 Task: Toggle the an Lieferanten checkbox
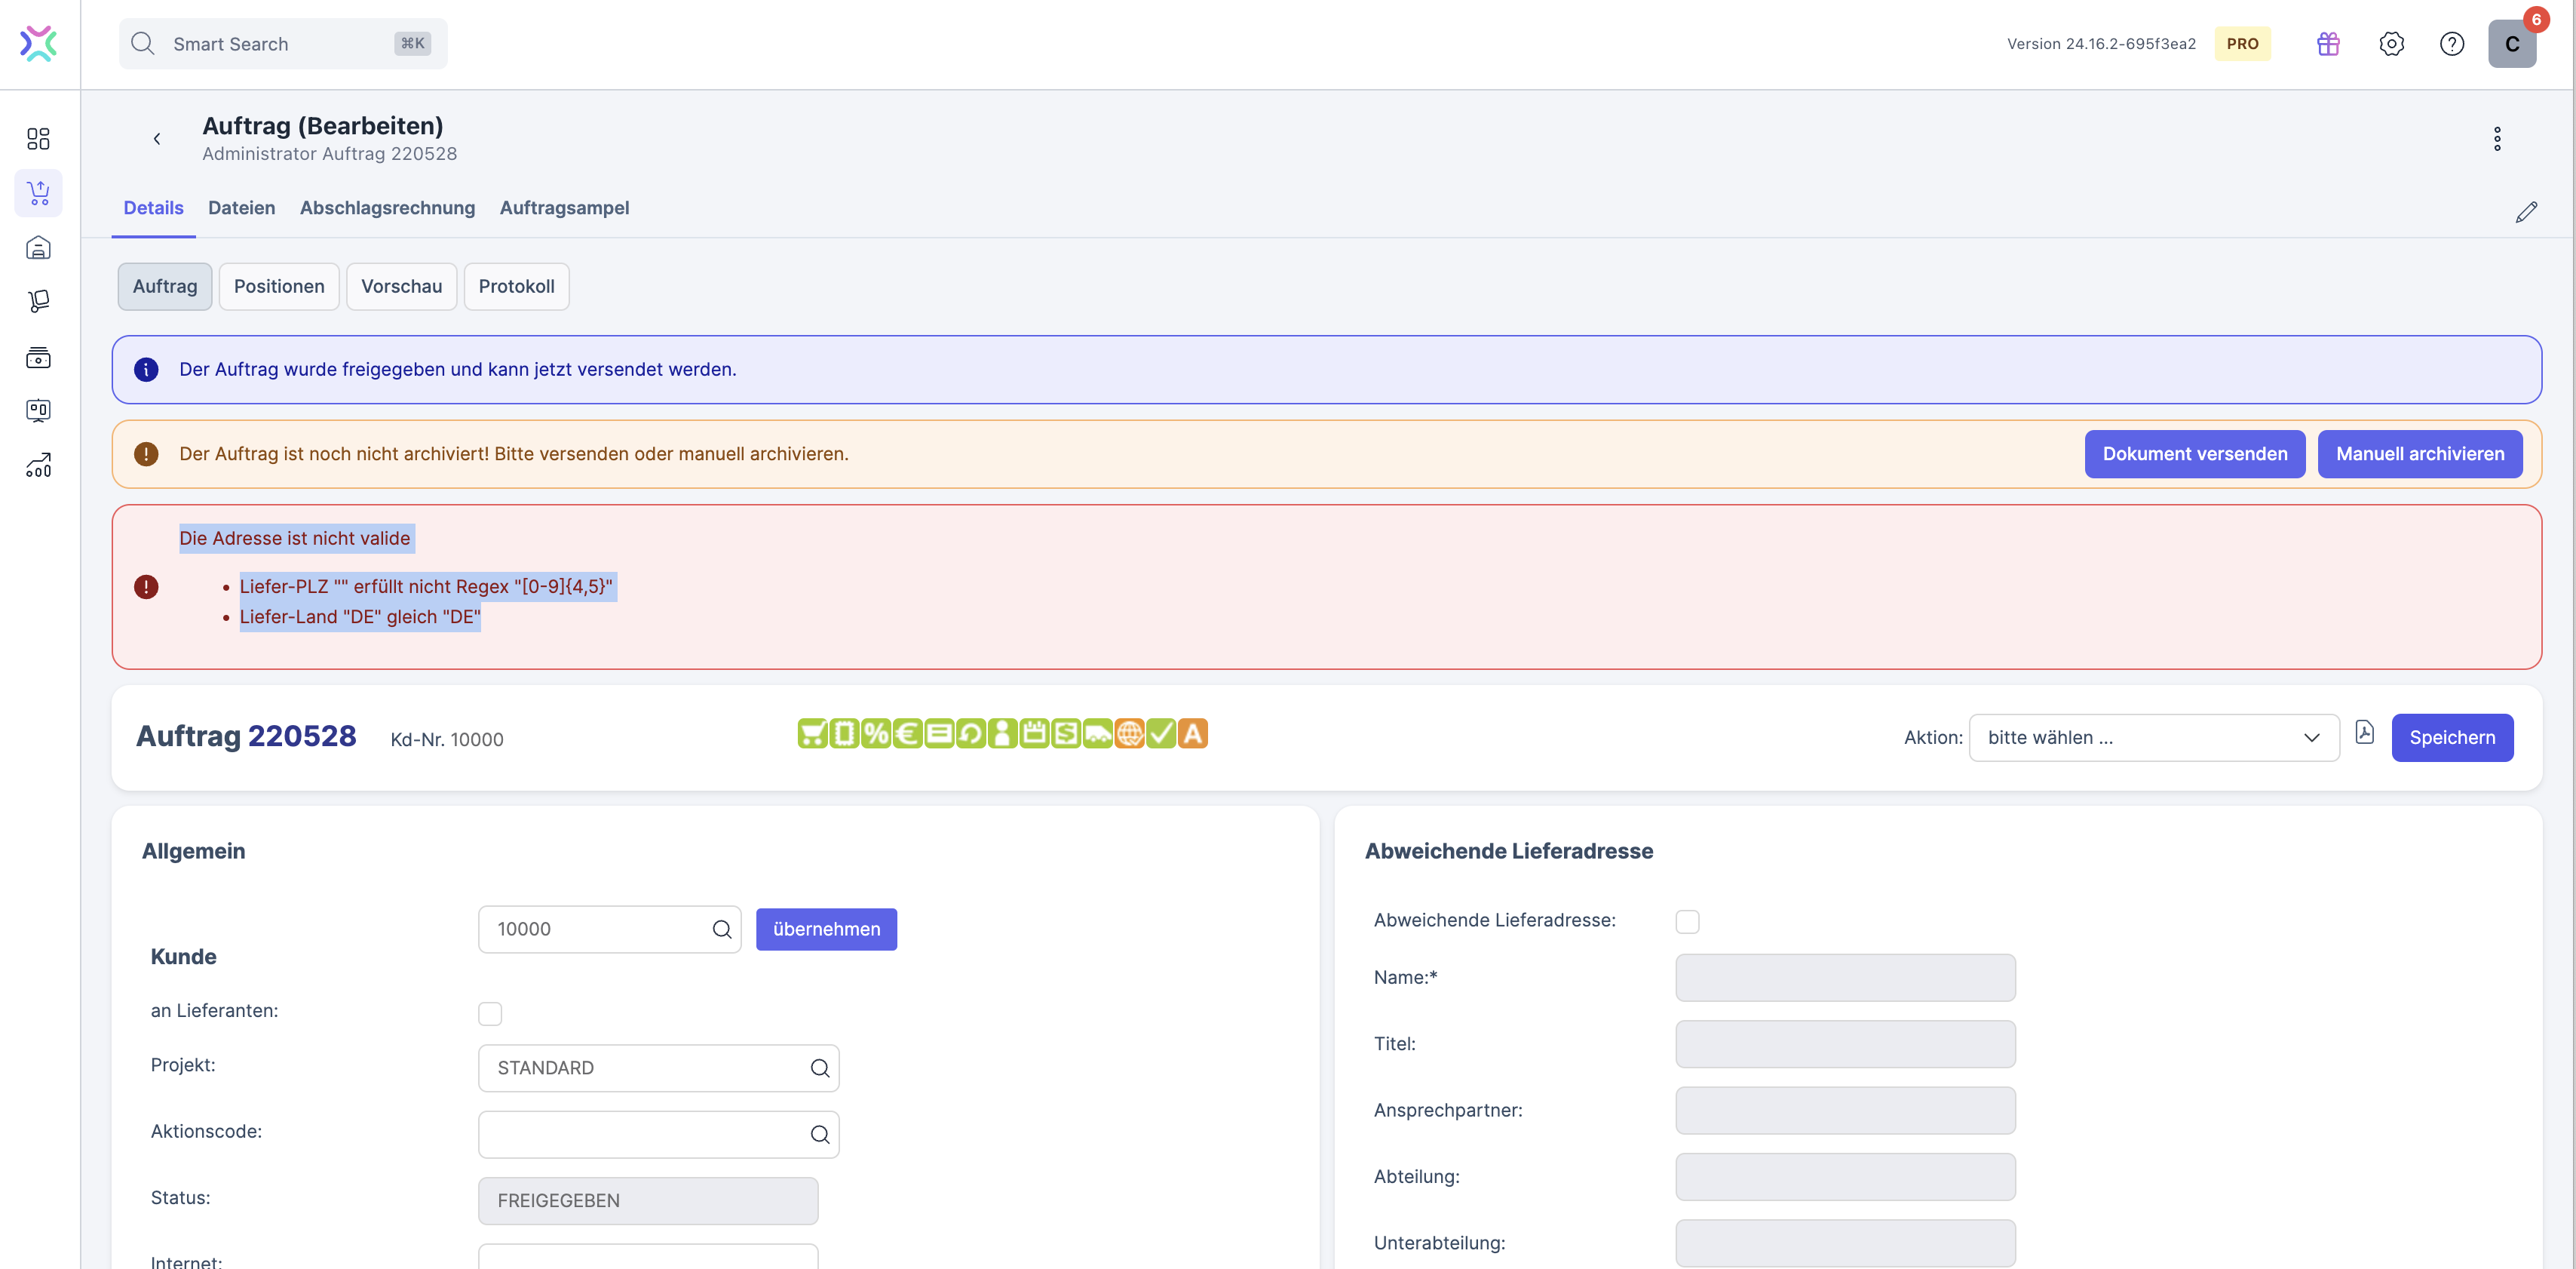490,1012
